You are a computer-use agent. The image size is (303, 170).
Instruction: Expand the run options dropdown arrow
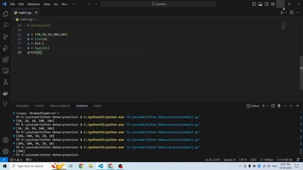coord(286,13)
